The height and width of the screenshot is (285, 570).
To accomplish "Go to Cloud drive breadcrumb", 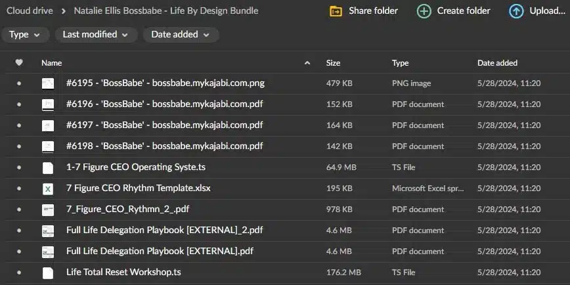I will pyautogui.click(x=30, y=11).
